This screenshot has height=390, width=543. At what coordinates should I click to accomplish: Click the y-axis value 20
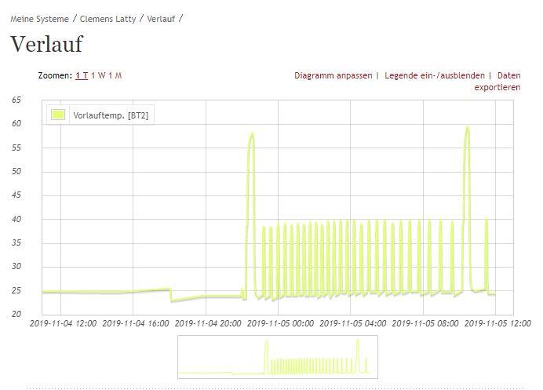(x=16, y=314)
